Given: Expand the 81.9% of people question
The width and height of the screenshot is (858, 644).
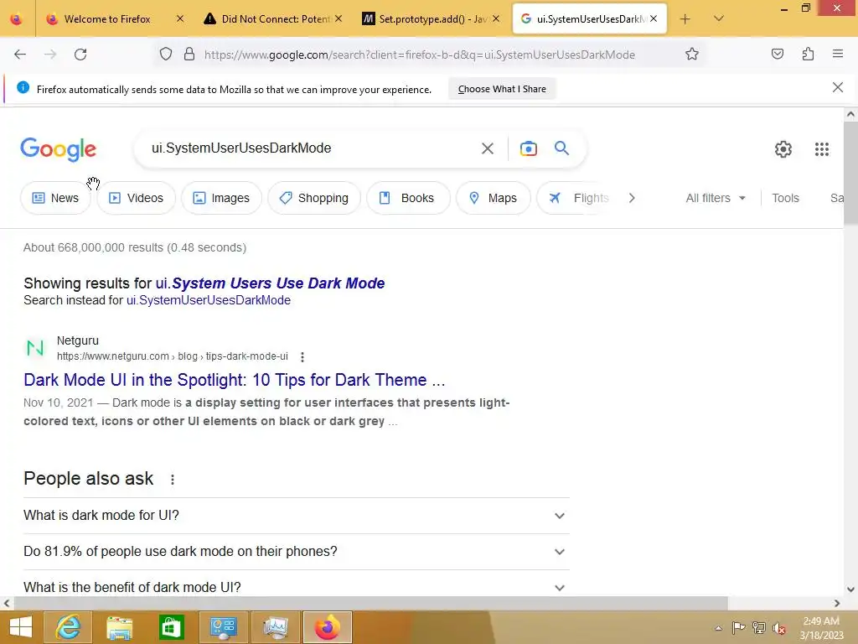Looking at the screenshot, I should [x=296, y=552].
